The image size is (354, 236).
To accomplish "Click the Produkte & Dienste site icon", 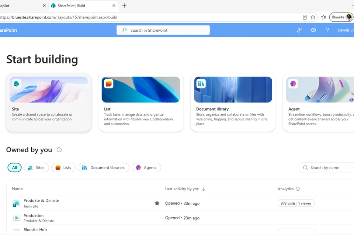I will coord(16,204).
